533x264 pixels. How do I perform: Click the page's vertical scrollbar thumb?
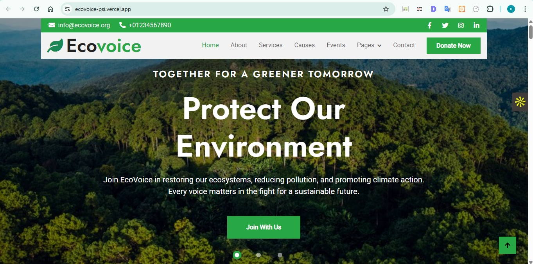tap(531, 32)
